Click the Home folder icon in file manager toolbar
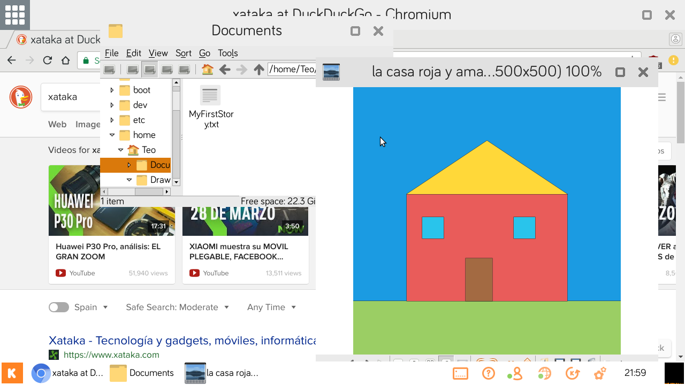Screen dimensions: 685x385 coord(208,70)
